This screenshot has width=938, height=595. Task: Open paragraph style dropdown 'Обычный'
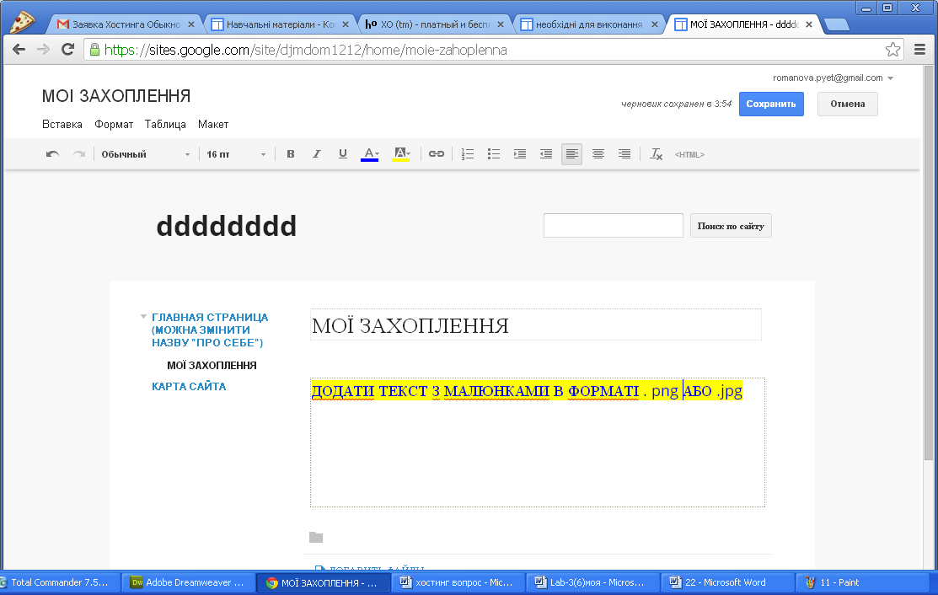click(x=145, y=154)
